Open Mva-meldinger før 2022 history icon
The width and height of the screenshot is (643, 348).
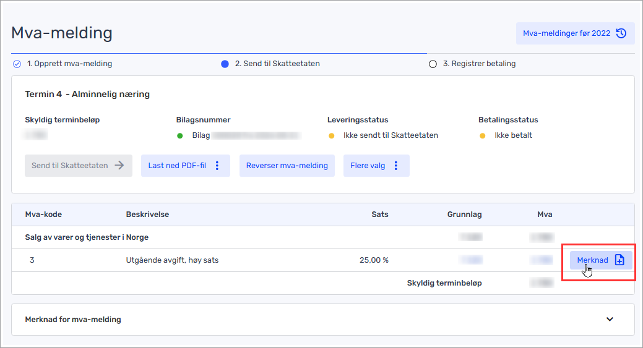point(621,33)
